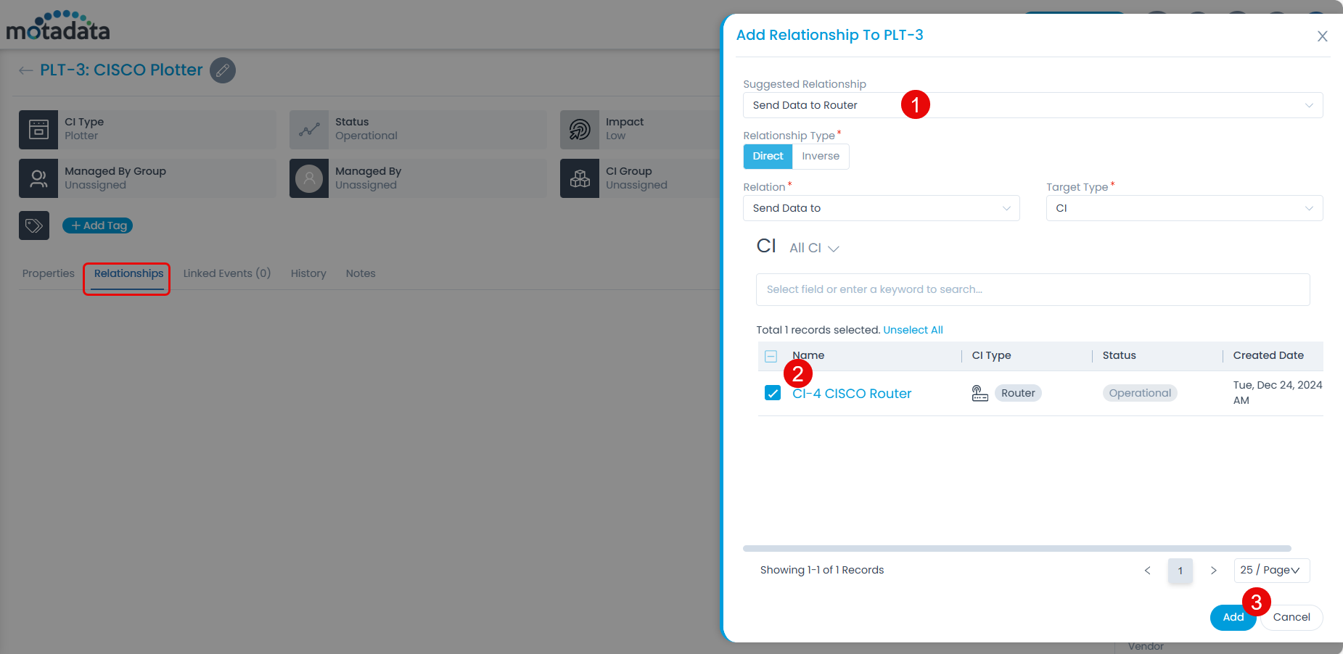Open the Suggested Relationship dropdown
Viewport: 1343px width, 654px height.
click(1032, 105)
